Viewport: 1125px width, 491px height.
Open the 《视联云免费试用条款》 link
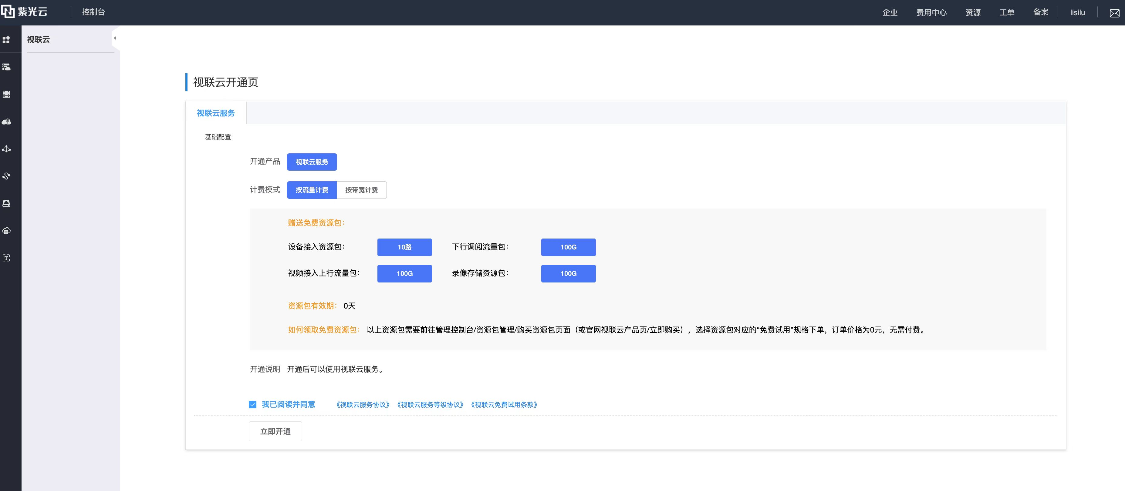pos(504,405)
